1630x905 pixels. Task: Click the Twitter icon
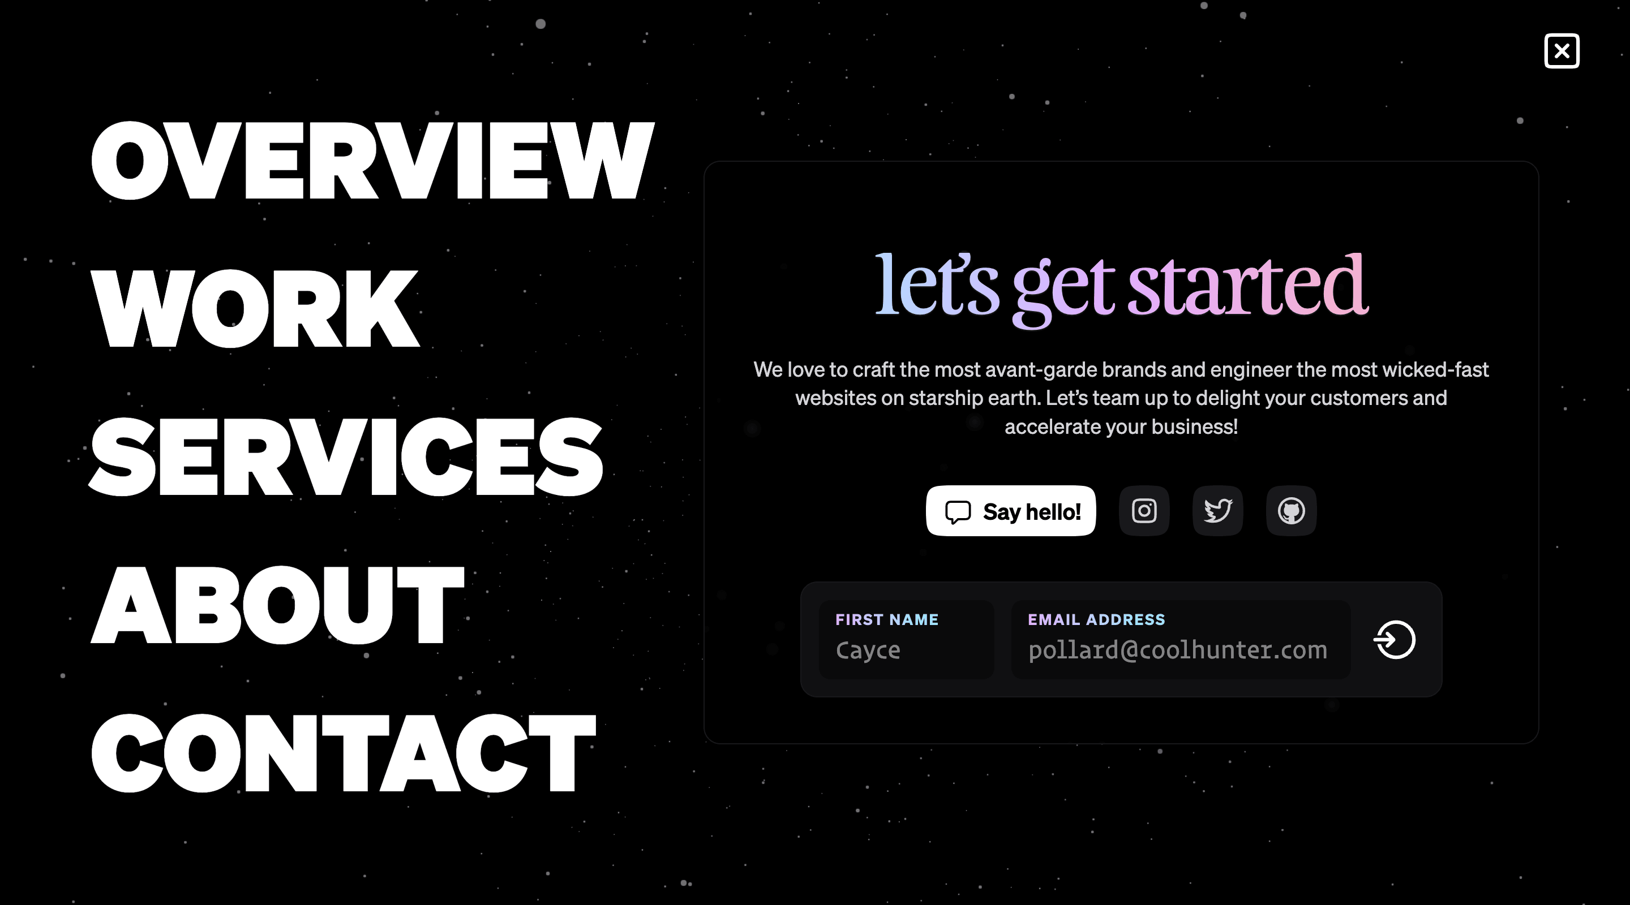[1216, 510]
